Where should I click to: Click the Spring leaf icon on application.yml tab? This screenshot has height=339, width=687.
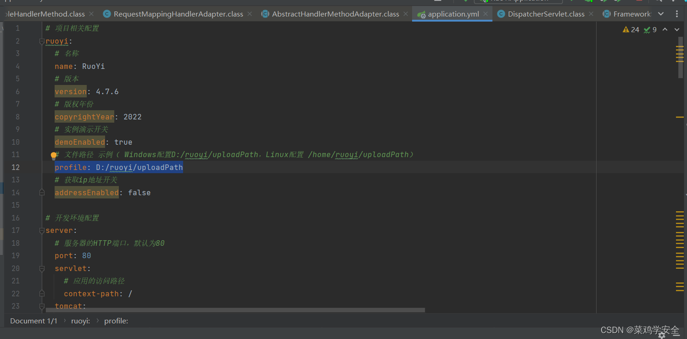click(x=421, y=14)
